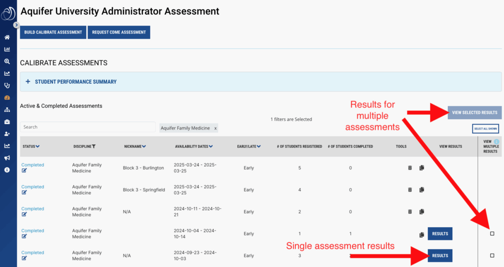Delete the 2024-10-11 assessment via trash icon
This screenshot has height=267, width=504.
coord(410,212)
